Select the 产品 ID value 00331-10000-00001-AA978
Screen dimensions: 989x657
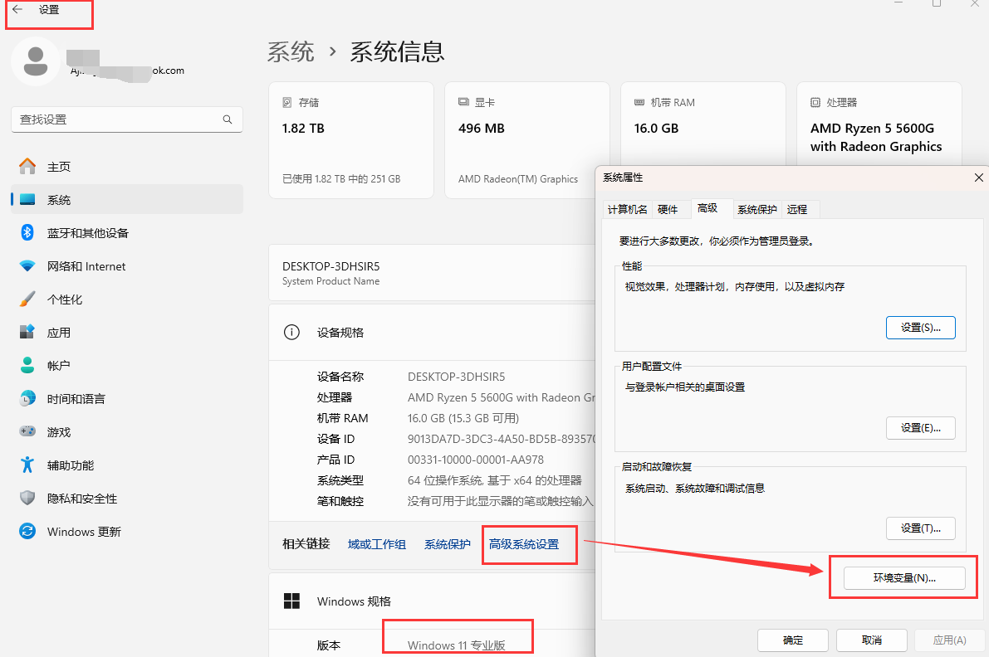(476, 460)
